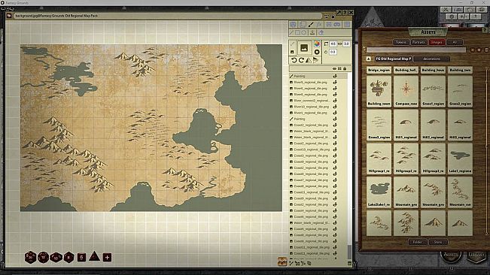Viewport: 490px width, 275px height.
Task: Select the paintbrush tool in image toolbar
Action: tap(311, 24)
